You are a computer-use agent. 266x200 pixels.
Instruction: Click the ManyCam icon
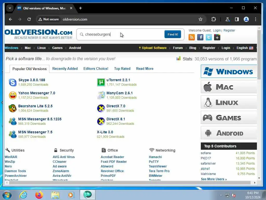click(x=101, y=95)
